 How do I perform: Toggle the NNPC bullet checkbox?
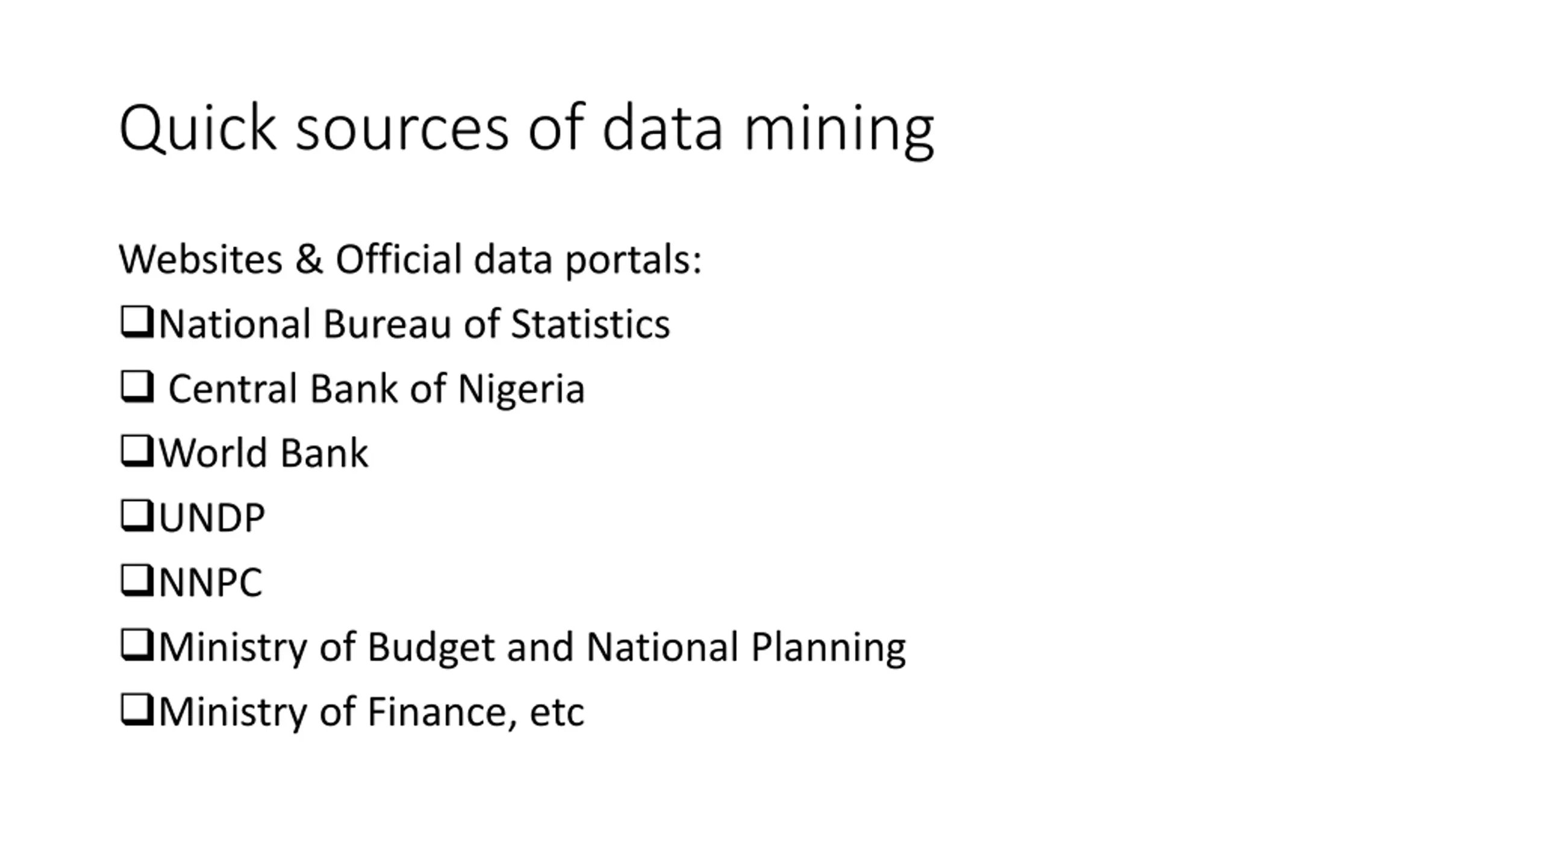pos(137,580)
